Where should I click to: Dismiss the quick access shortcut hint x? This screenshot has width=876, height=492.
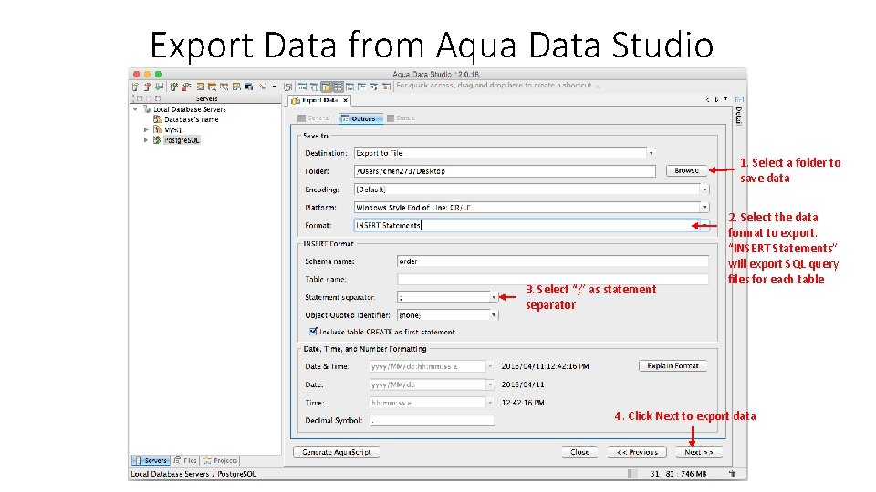click(597, 86)
